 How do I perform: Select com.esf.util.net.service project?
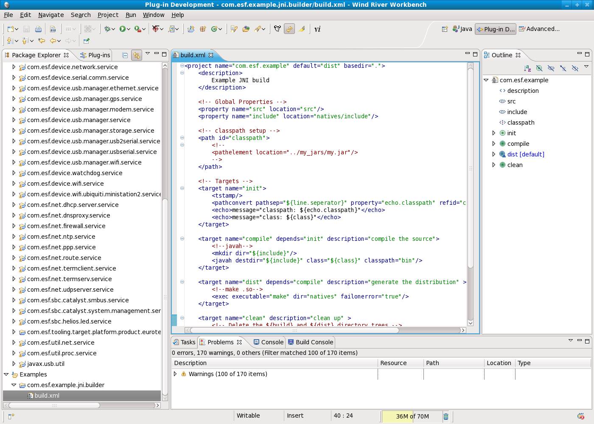click(61, 343)
